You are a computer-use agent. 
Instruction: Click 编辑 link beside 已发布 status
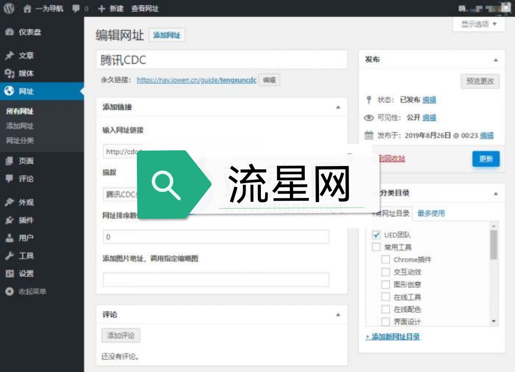pyautogui.click(x=429, y=99)
